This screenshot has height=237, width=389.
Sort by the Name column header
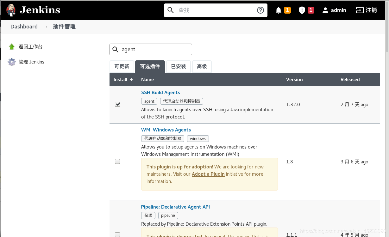pos(147,80)
